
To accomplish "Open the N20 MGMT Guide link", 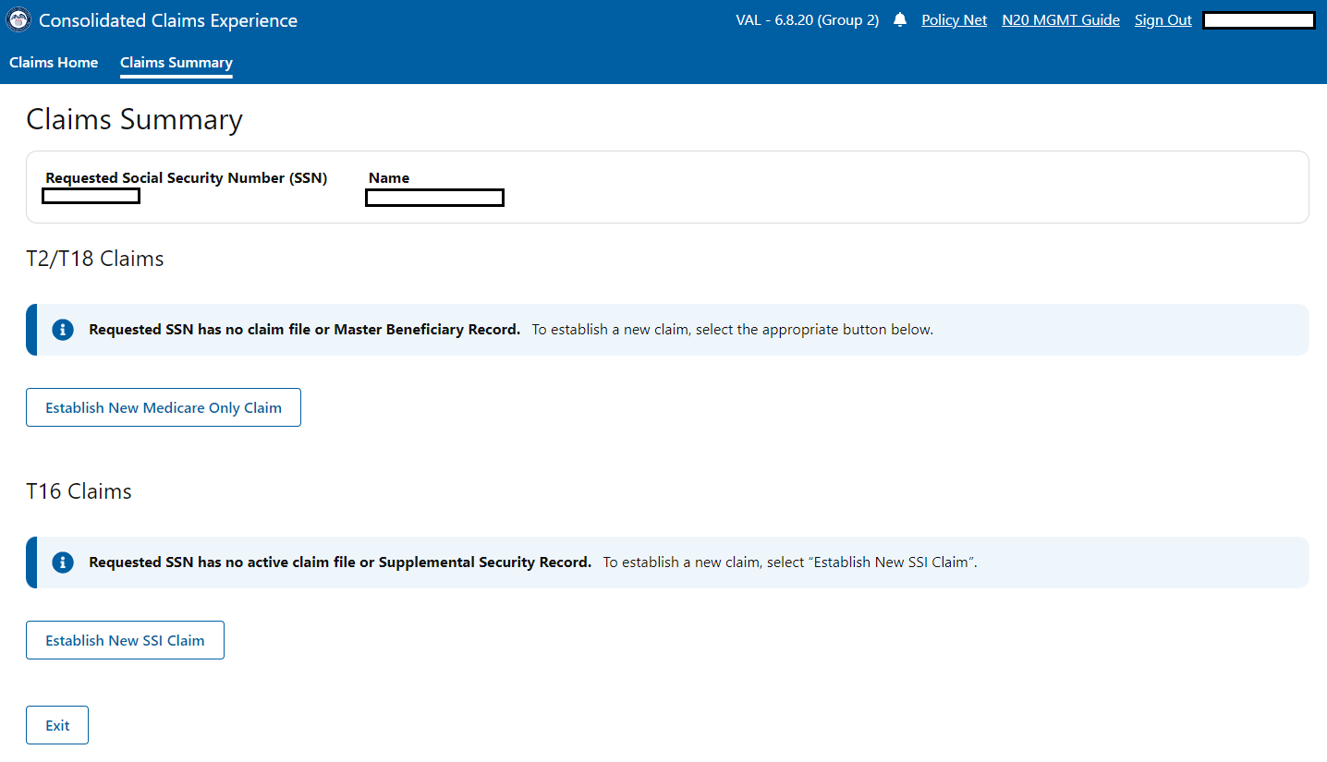I will pos(1060,20).
